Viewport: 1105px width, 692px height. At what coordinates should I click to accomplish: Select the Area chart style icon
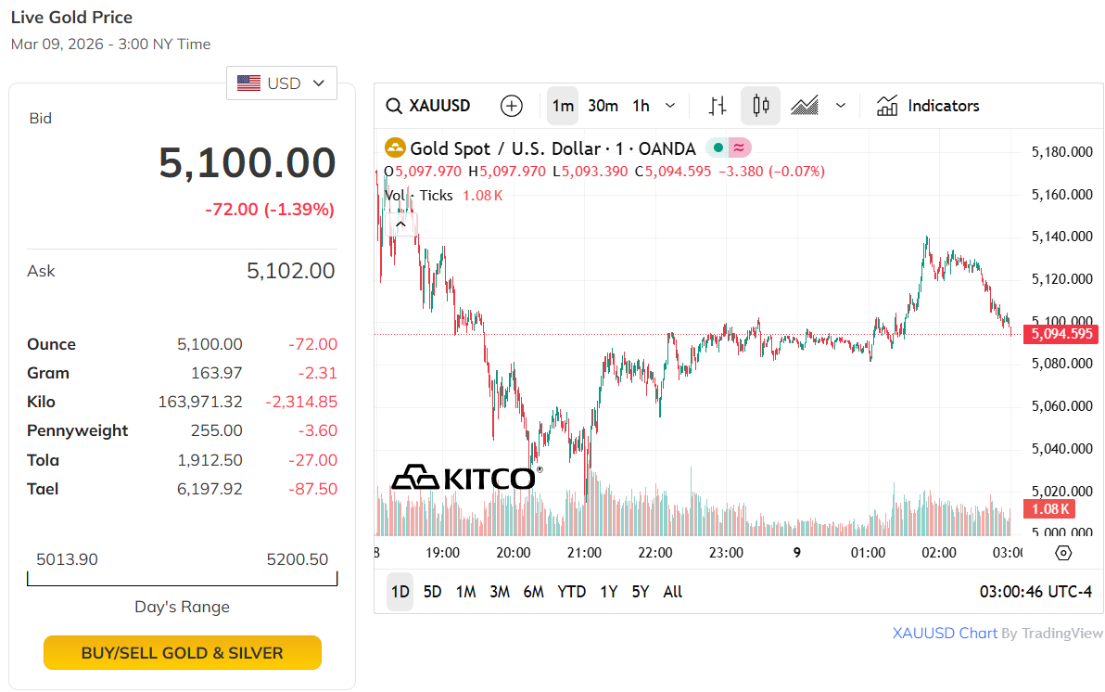point(805,106)
